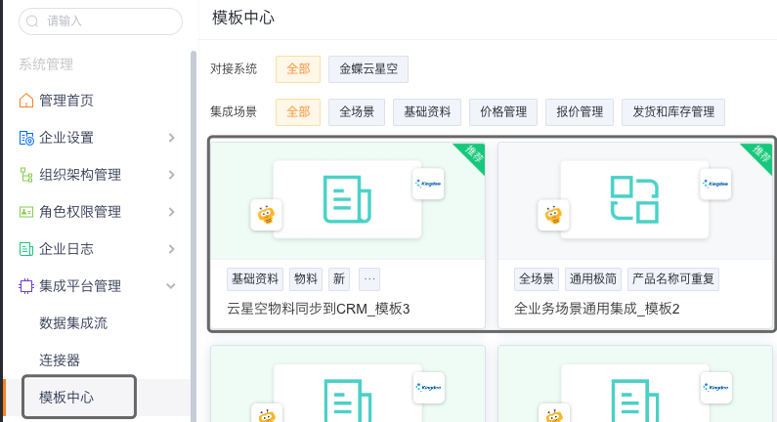
Task: Collapse the 集成平台管理 chevron
Action: click(171, 286)
